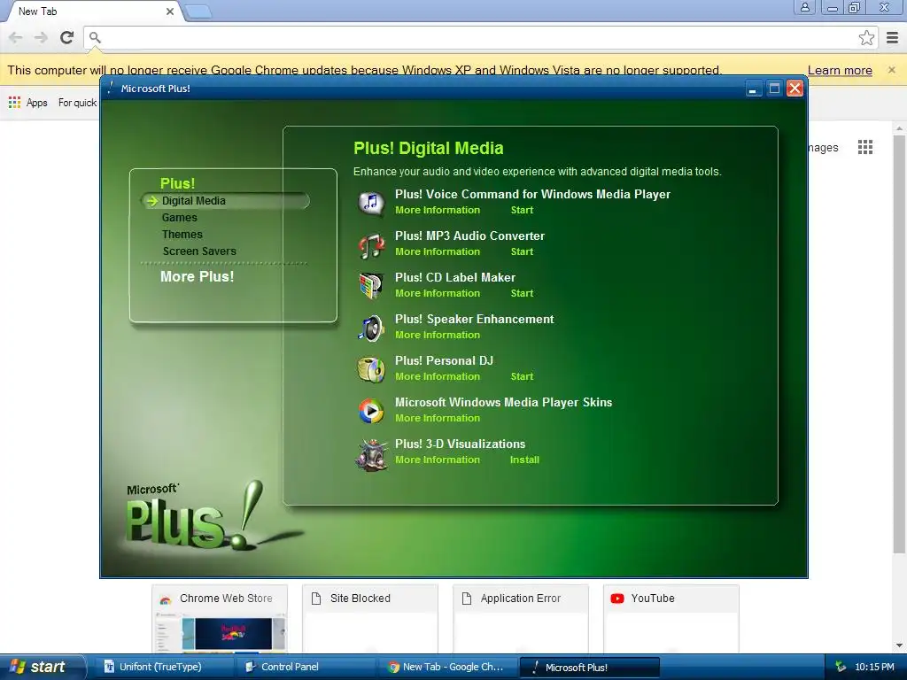
Task: Start Plus! MP3 Audio Converter
Action: [522, 251]
